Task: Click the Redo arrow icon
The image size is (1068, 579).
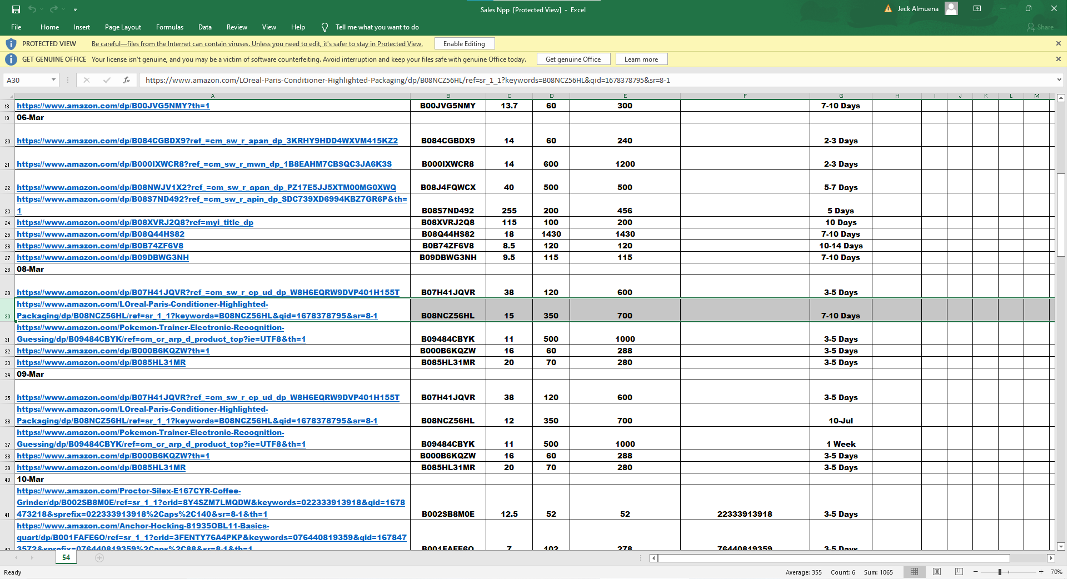Action: tap(53, 9)
